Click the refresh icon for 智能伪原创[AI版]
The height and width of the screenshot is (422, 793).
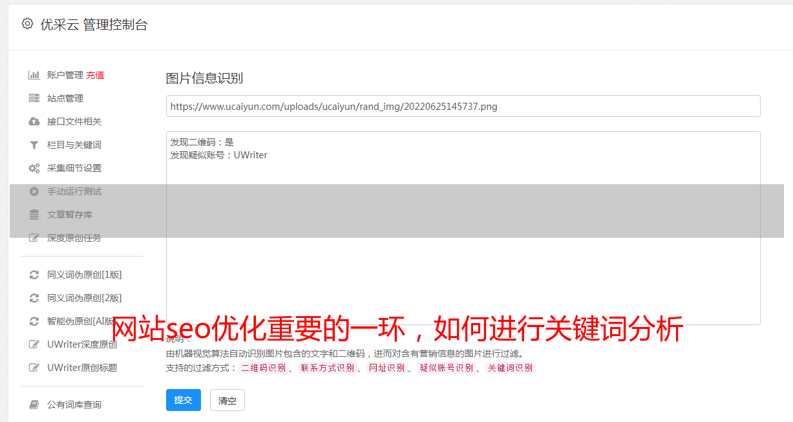tap(34, 321)
